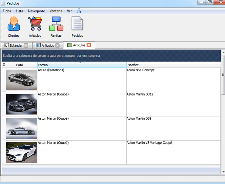
Task: Open the Clientes toolbar icon
Action: pos(14,27)
